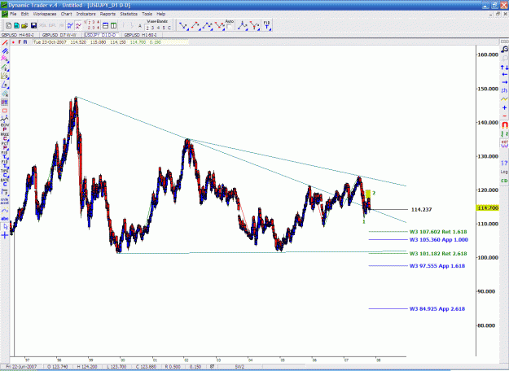Click the blue zigzag swing icon
The height and width of the screenshot is (371, 509).
pos(70,25)
